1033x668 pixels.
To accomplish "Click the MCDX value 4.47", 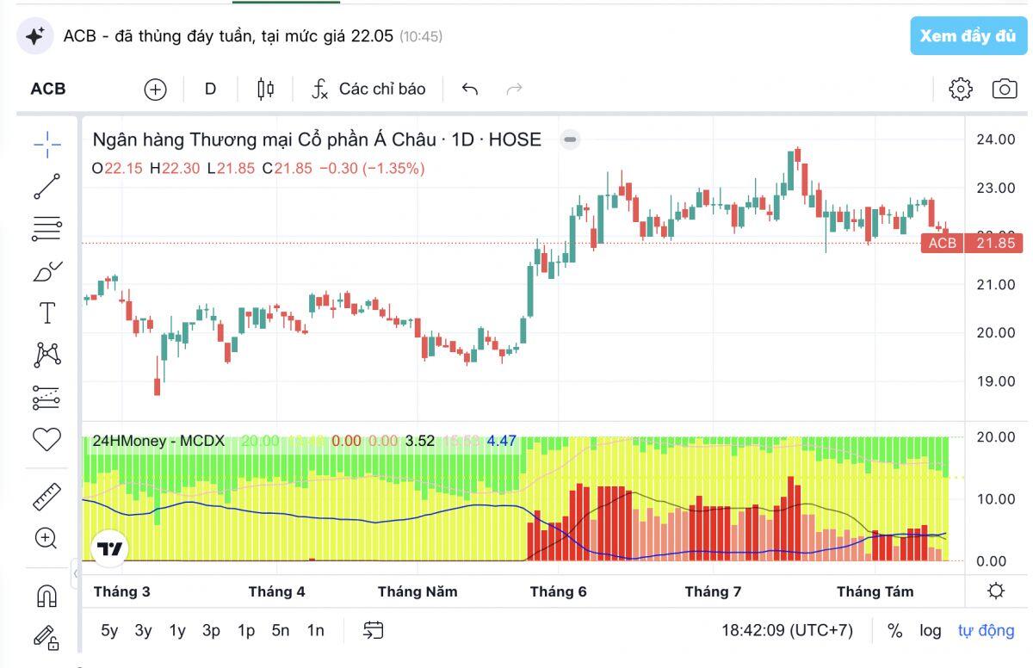I will pyautogui.click(x=501, y=441).
